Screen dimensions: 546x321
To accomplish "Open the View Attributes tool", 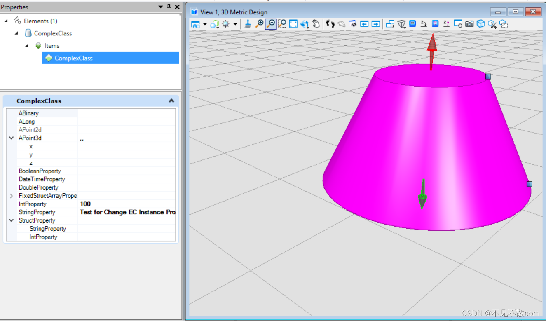I will tap(195, 24).
